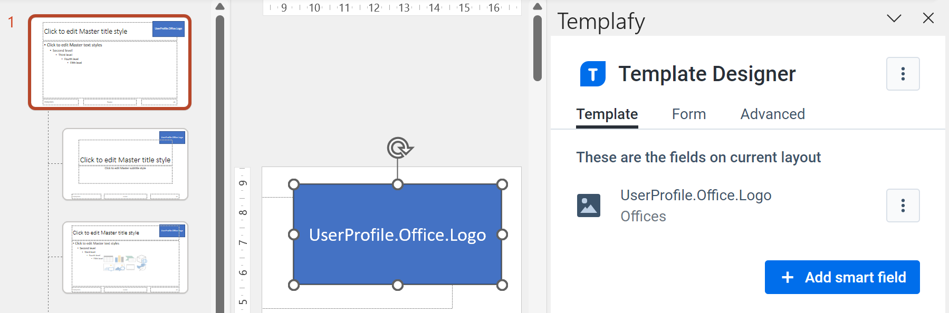Select the title slide layout thumbnail

click(126, 164)
